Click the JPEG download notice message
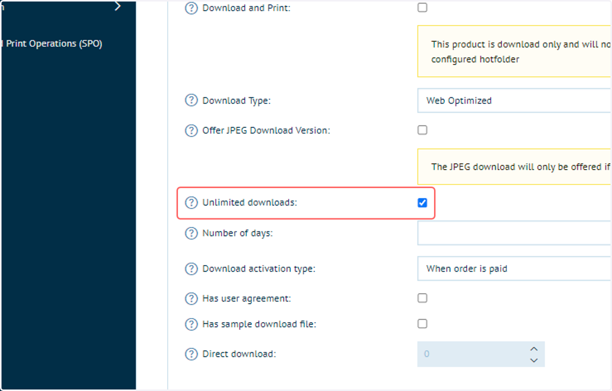 point(514,167)
